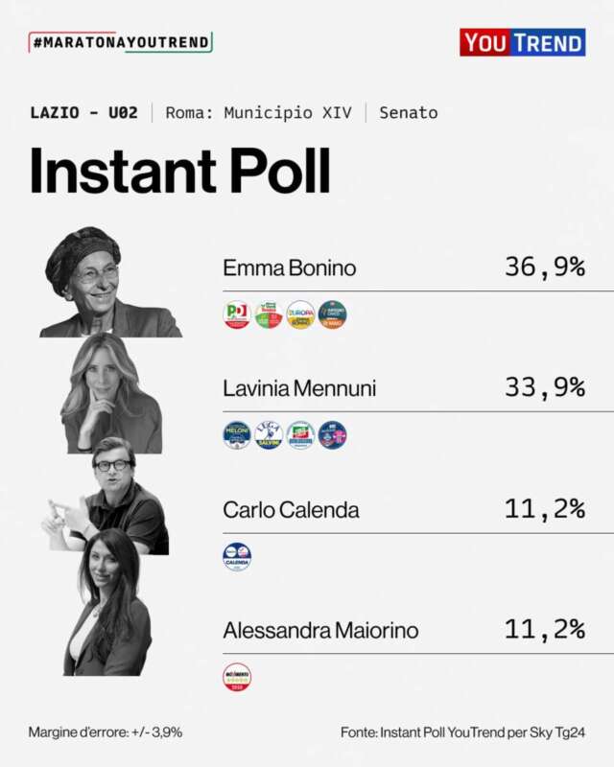
Task: Click the YouTrend logo at top right
Action: (522, 42)
